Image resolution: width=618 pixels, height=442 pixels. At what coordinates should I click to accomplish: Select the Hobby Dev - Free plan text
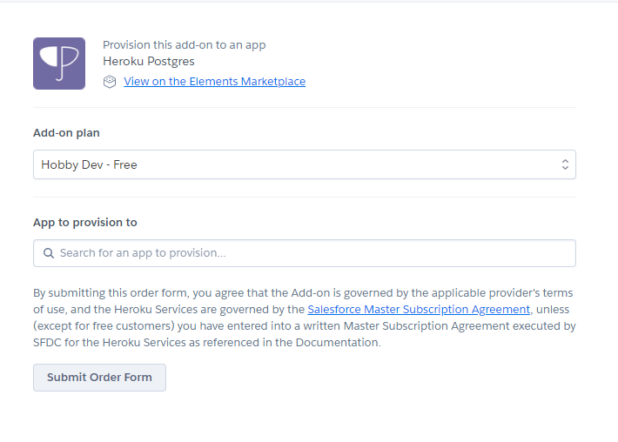click(x=89, y=164)
